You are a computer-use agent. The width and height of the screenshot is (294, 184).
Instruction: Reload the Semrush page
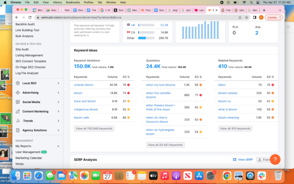point(30,17)
